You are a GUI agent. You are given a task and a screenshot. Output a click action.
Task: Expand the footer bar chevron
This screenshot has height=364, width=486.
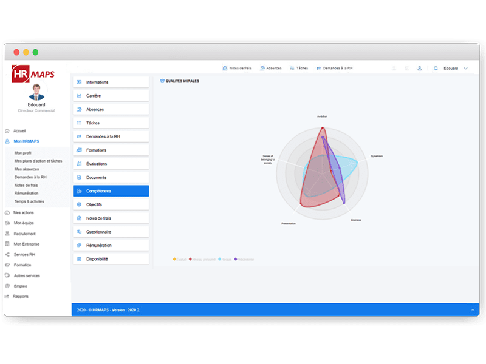[x=473, y=310]
